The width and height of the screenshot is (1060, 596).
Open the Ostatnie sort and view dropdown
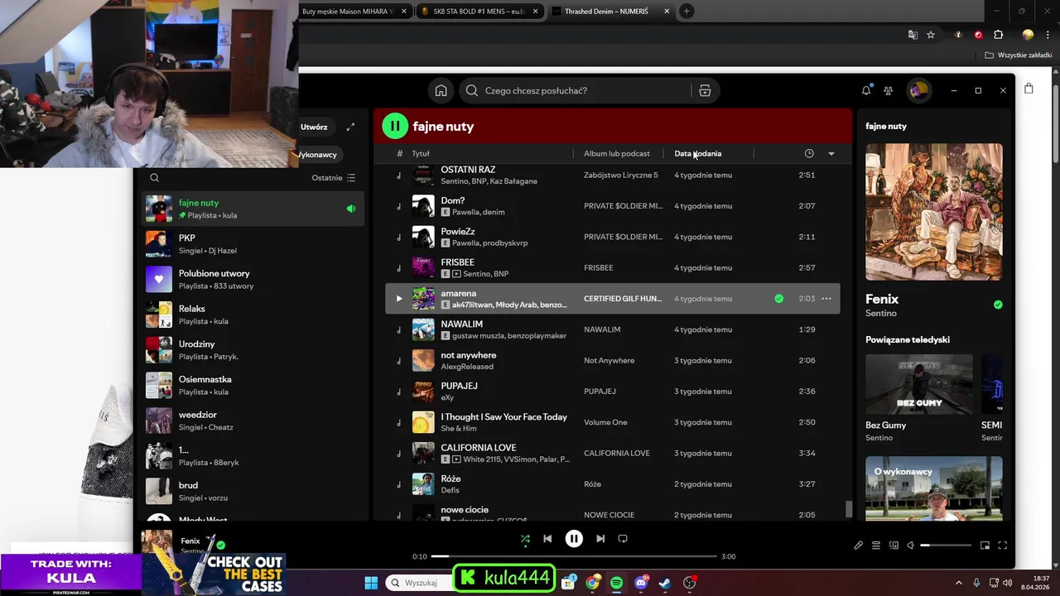pos(334,178)
